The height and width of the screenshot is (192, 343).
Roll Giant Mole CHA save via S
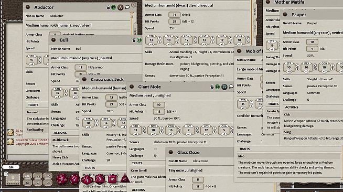(x=232, y=132)
